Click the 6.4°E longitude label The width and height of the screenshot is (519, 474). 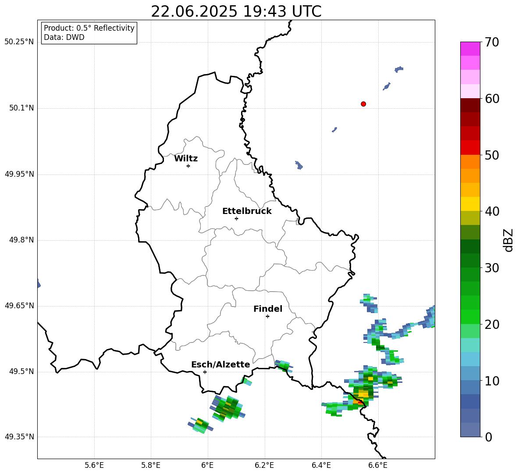point(321,465)
